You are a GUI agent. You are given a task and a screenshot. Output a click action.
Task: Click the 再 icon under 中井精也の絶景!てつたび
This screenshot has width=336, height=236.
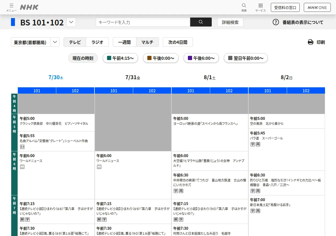181,191
